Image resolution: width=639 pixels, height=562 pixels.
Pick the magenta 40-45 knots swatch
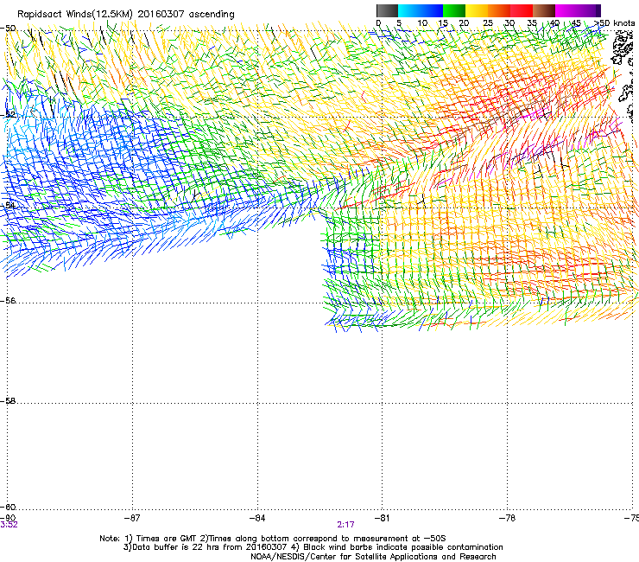tap(566, 10)
